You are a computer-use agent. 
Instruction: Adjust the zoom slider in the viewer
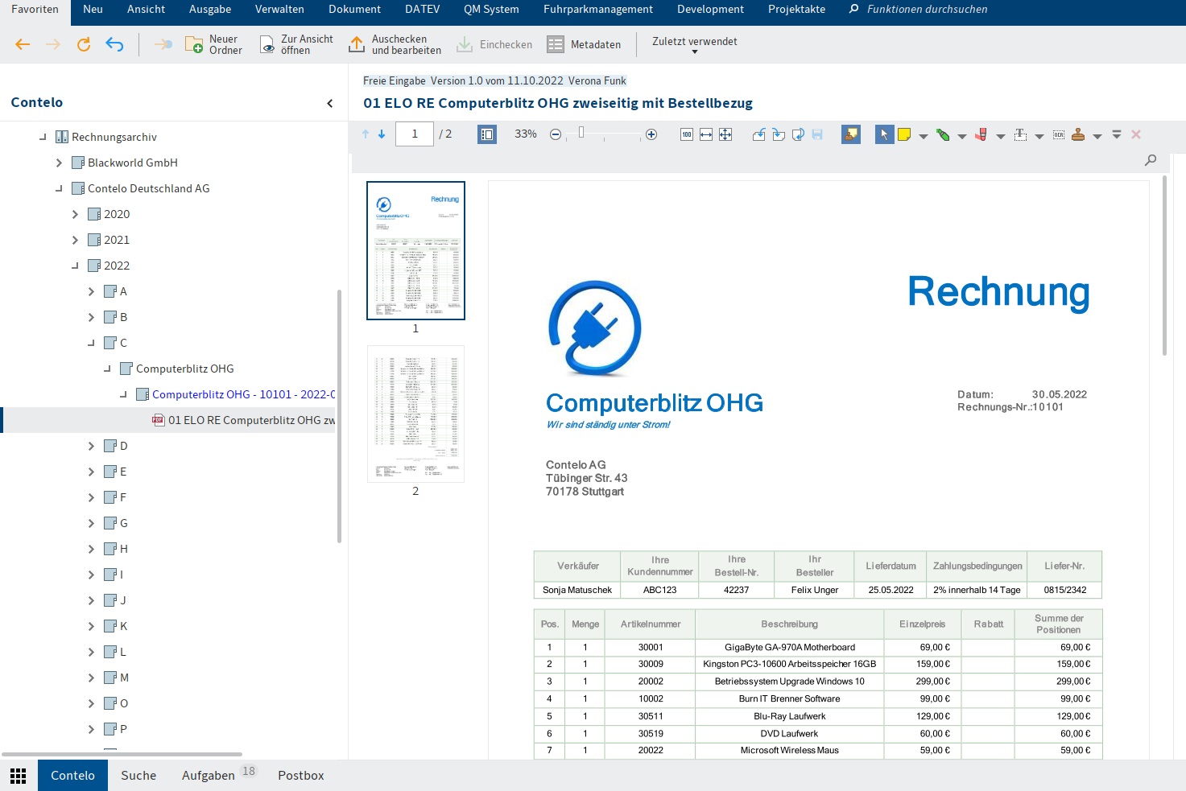pos(582,134)
